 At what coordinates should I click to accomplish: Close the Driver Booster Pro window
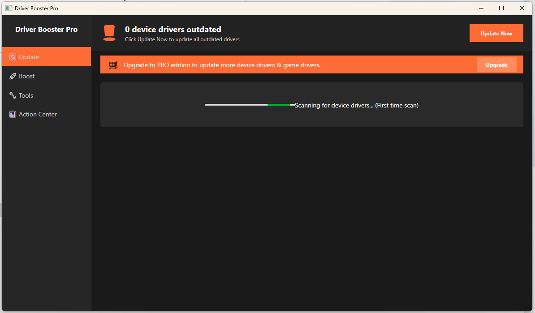click(x=522, y=8)
